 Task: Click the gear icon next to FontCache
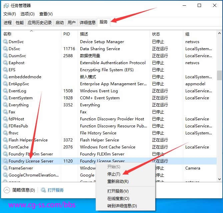pos(5,147)
